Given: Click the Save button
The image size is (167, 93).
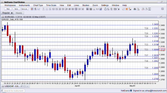Looking at the screenshot, I should coord(16,9).
